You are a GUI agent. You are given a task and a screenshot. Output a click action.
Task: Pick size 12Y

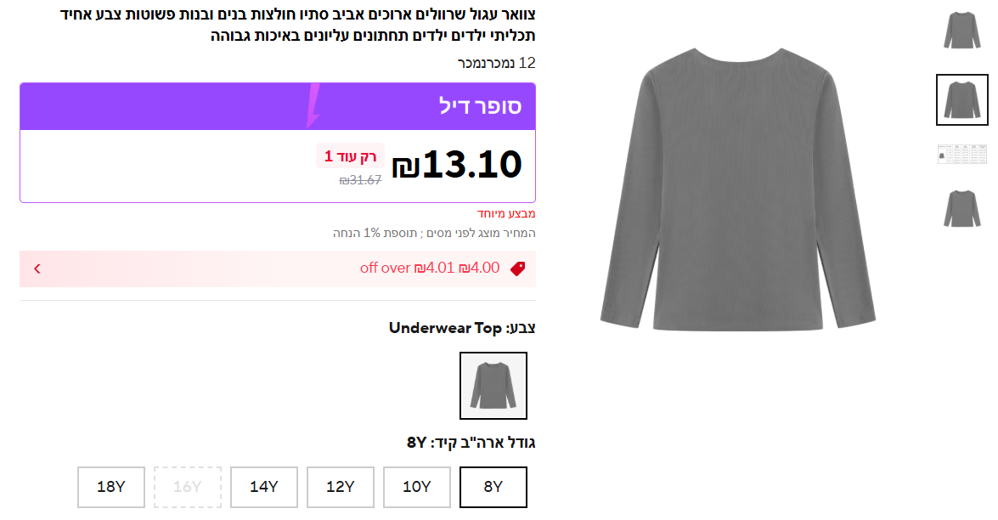[x=341, y=487]
